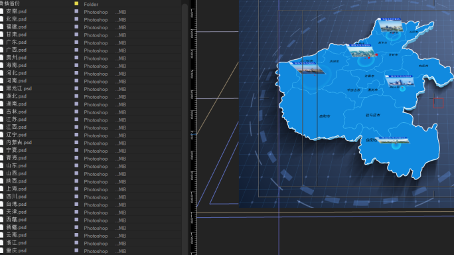Click the label color swatch for 福建.psd
The image size is (454, 255).
pos(76,27)
